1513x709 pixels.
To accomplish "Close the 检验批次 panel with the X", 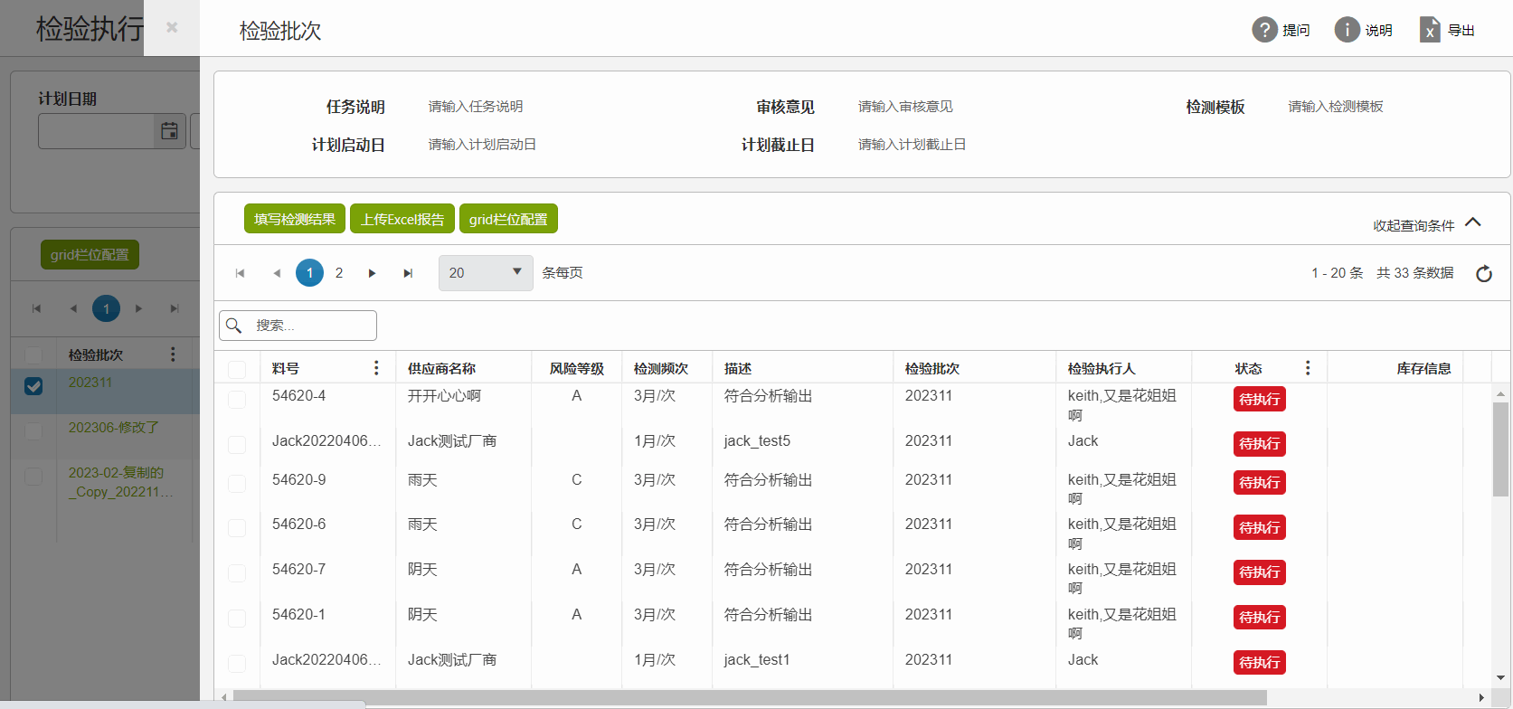I will coord(172,27).
